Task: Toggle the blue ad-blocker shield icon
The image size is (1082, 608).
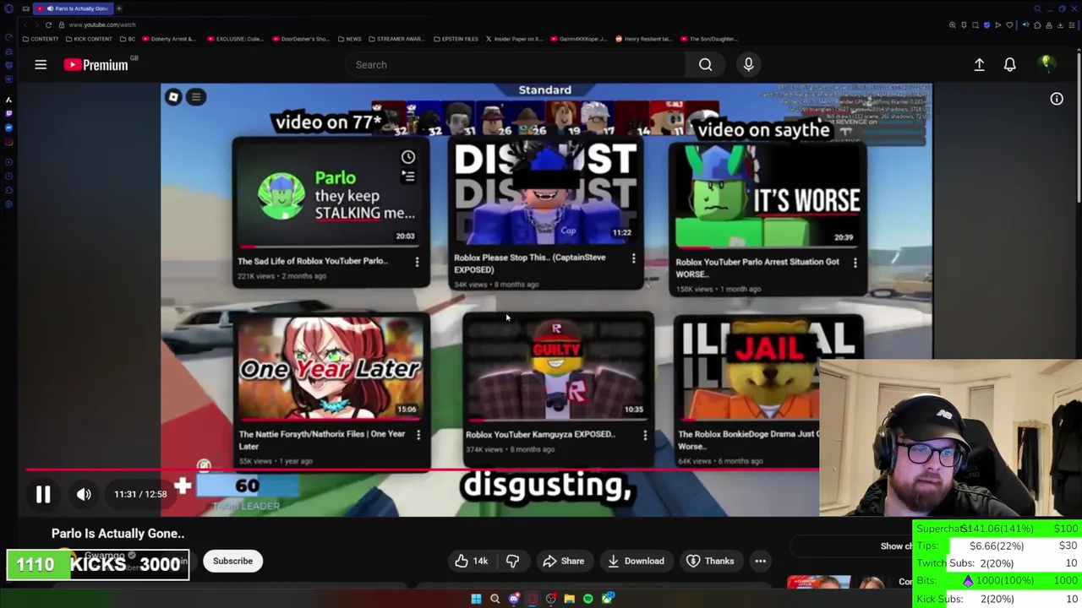Action: click(x=986, y=25)
